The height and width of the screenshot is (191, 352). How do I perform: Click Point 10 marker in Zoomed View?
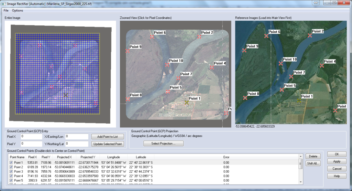[167, 64]
